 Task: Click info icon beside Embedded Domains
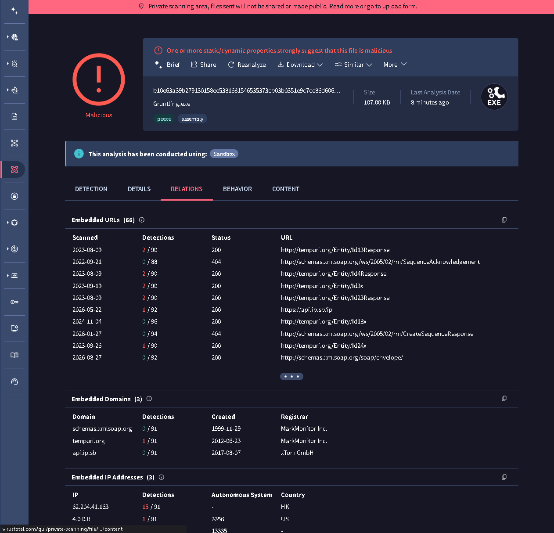149,399
